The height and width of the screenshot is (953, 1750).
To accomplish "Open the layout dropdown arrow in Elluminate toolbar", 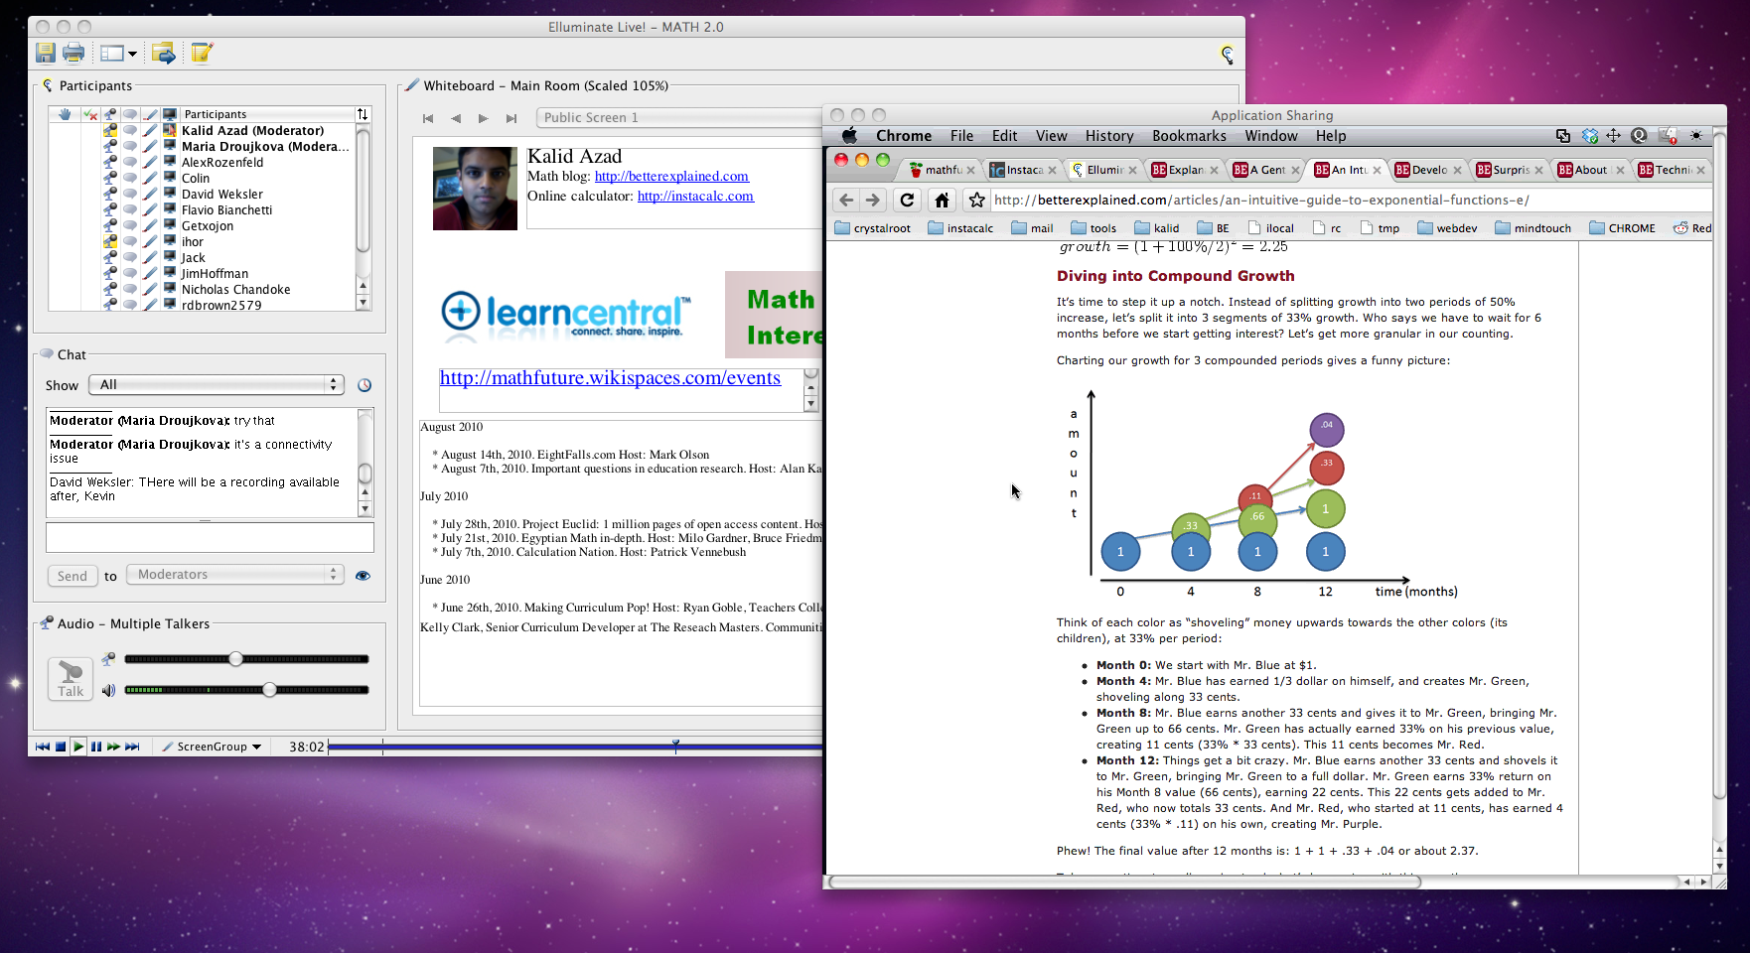I will tap(132, 54).
